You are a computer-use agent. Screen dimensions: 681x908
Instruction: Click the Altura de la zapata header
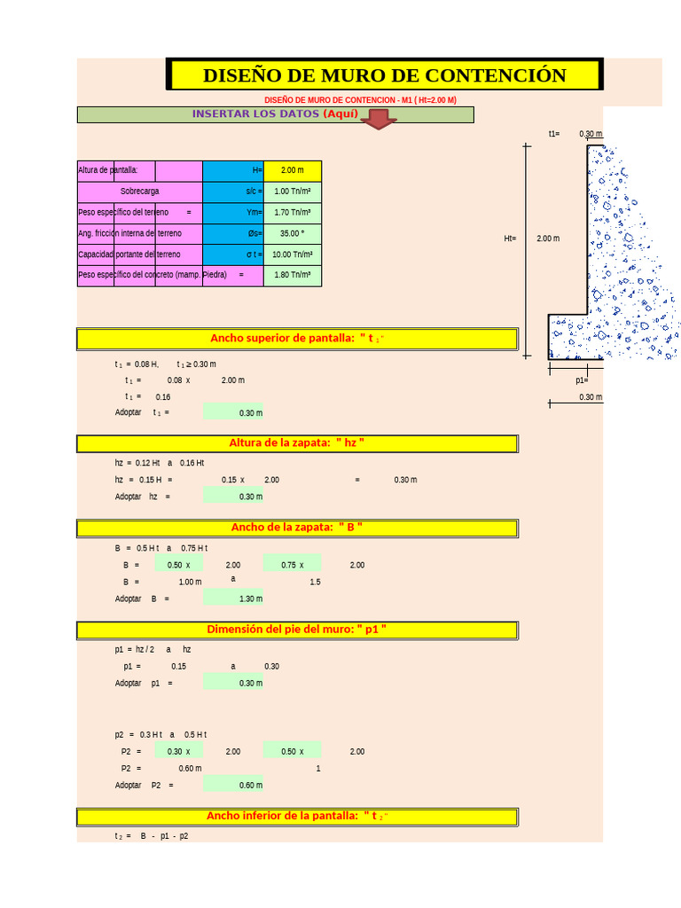[298, 443]
